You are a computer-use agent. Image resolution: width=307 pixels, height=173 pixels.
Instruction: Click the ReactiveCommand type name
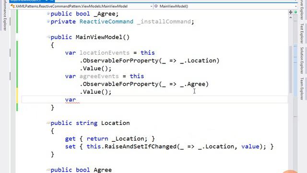click(x=106, y=22)
